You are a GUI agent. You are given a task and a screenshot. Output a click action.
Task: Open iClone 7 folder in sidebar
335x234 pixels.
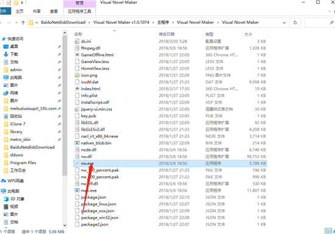[x=18, y=124]
